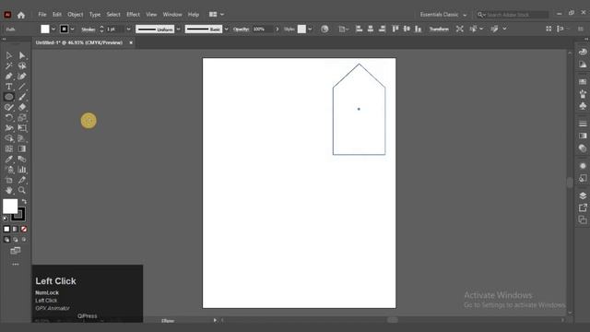
Task: Reset to default fill and stroke
Action: tap(6, 219)
